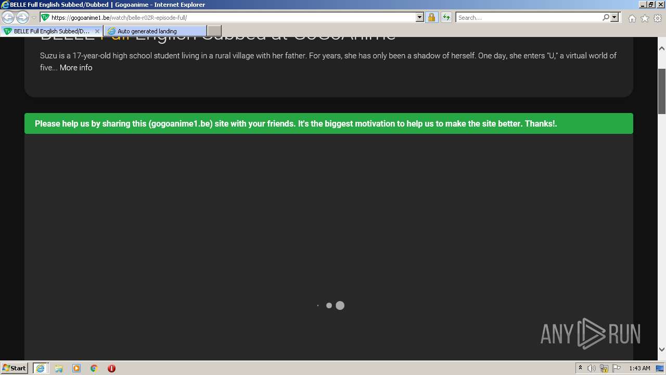Click the security lock icon
This screenshot has height=375, width=666.
[x=431, y=17]
